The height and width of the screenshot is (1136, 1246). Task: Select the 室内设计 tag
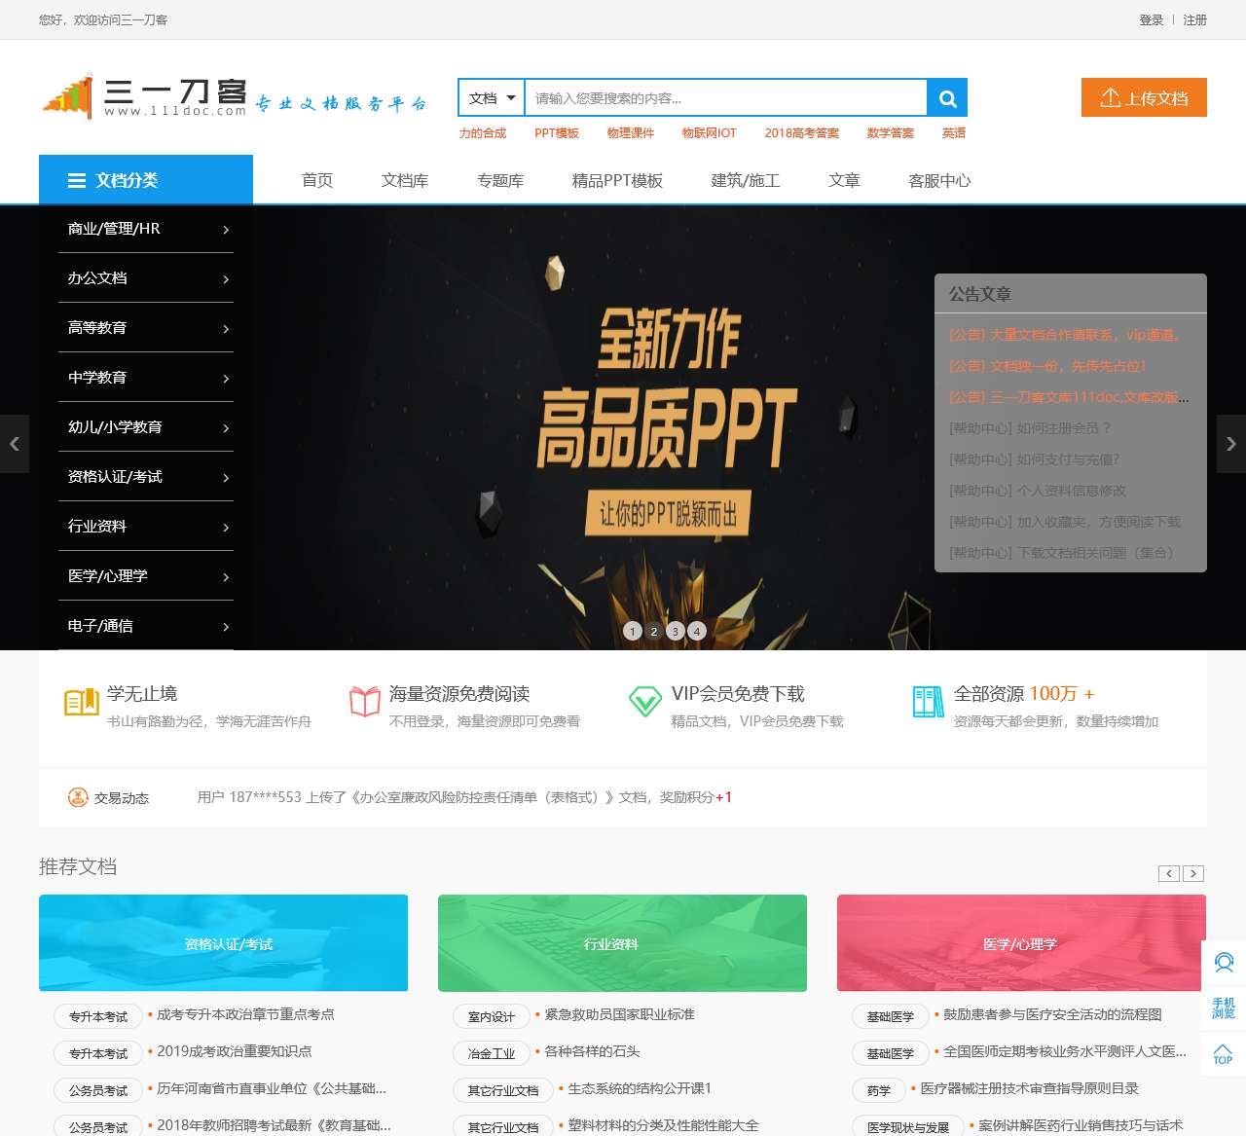(x=492, y=1016)
